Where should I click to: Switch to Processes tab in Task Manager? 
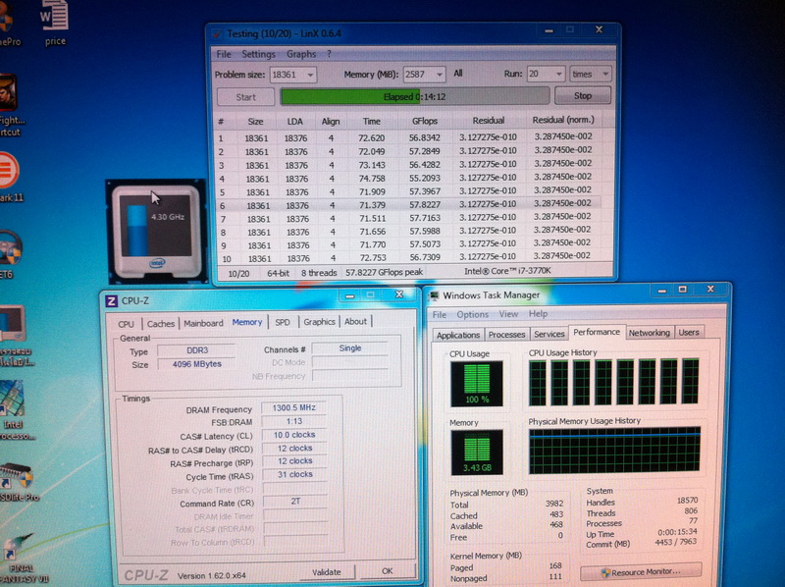506,334
